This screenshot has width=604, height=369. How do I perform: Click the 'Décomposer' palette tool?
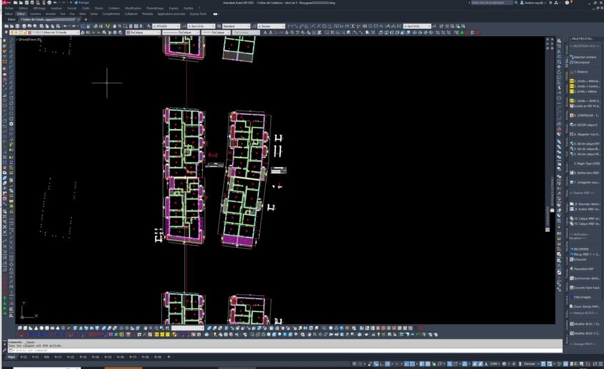[x=581, y=62]
